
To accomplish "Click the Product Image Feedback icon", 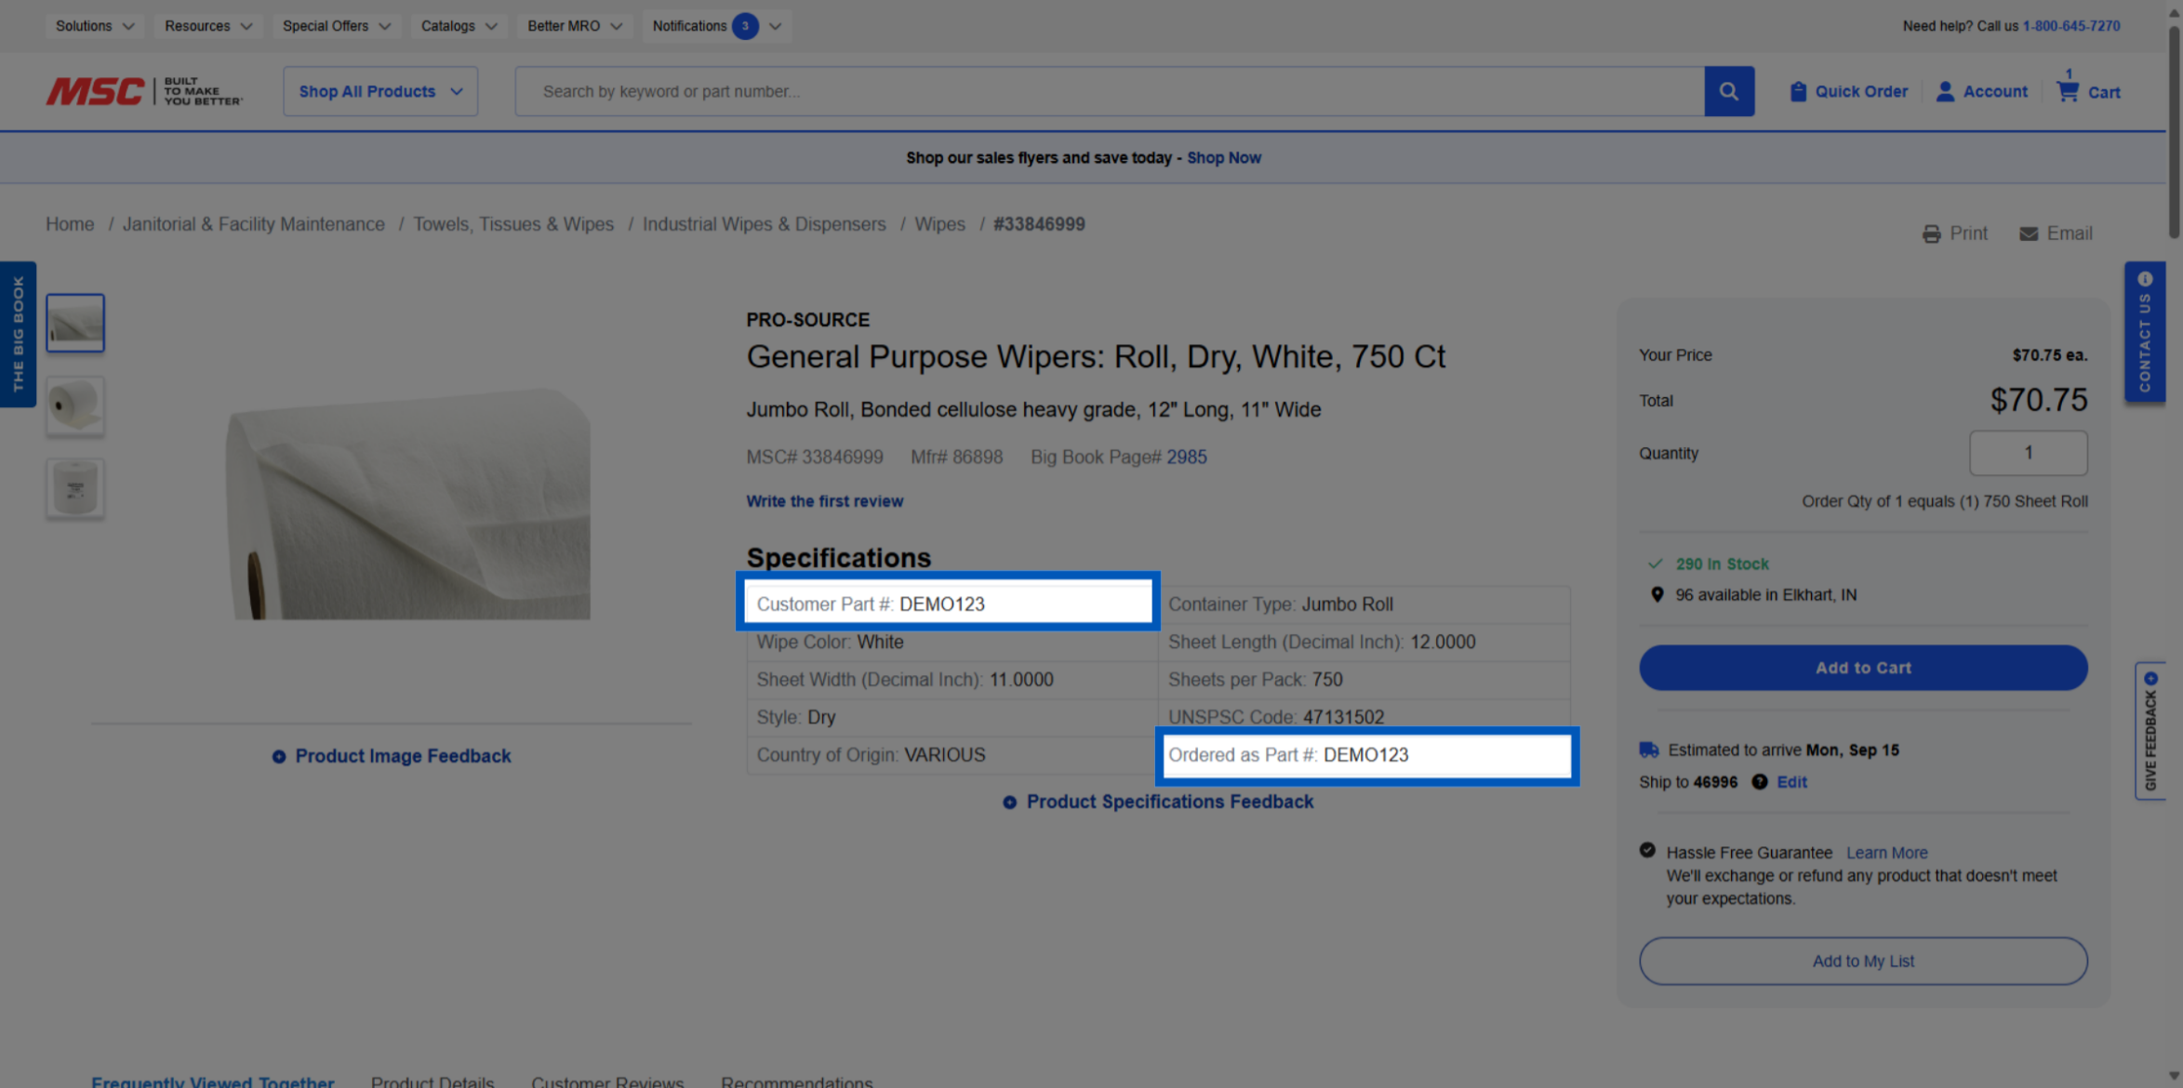I will [278, 757].
